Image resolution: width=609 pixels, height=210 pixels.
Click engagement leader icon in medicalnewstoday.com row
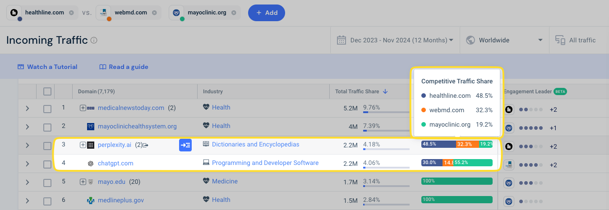pos(509,110)
